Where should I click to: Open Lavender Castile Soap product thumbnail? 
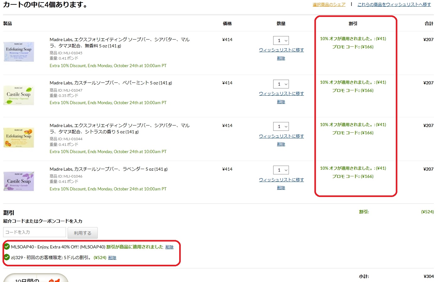click(19, 181)
